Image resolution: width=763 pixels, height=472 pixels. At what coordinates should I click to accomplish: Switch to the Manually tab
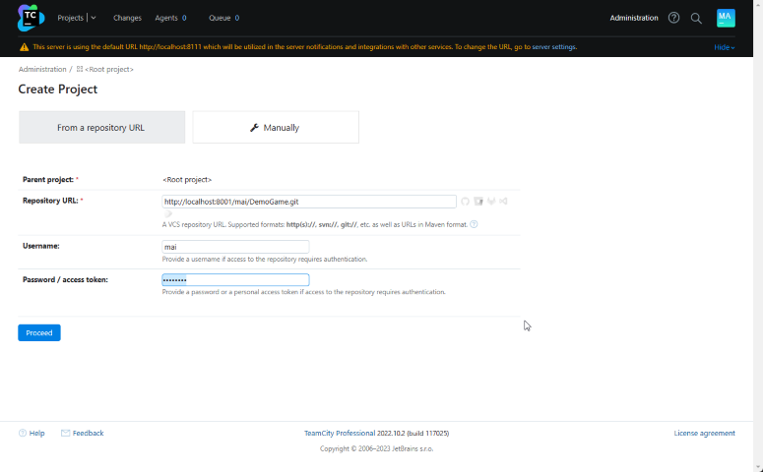[x=276, y=127]
